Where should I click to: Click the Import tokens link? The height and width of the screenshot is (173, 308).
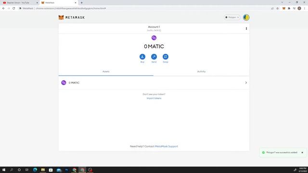coord(154,98)
